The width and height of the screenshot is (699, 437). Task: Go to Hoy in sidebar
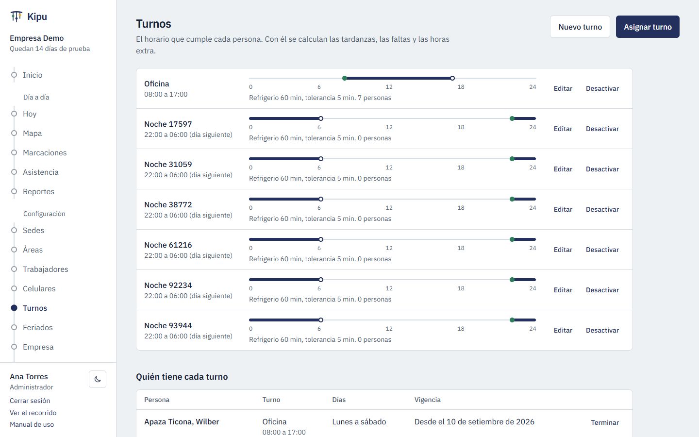click(x=30, y=114)
